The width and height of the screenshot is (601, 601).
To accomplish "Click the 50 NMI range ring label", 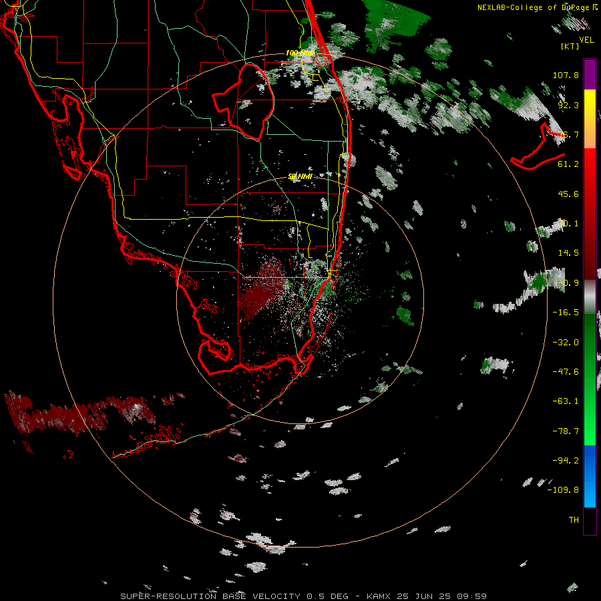I will click(x=300, y=176).
